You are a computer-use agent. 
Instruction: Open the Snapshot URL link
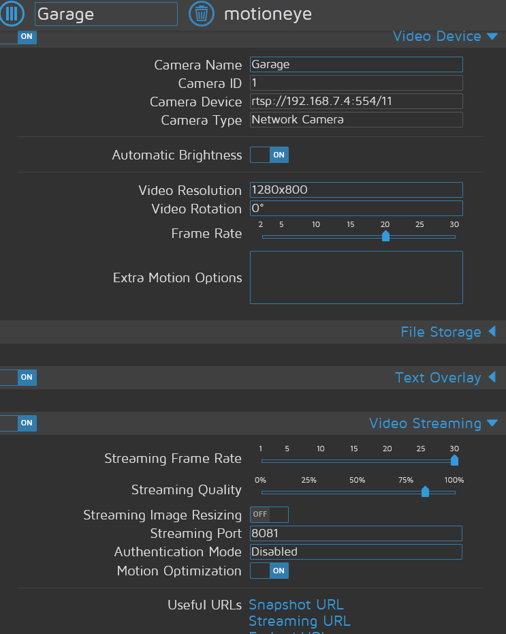(296, 605)
